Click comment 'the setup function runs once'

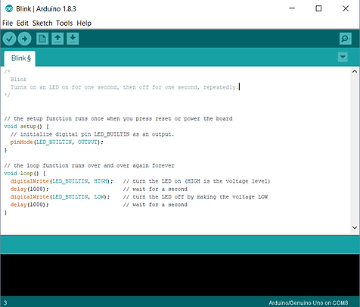pyautogui.click(x=58, y=118)
